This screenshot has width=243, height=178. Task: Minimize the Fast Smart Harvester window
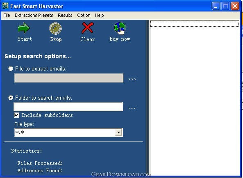(x=216, y=6)
